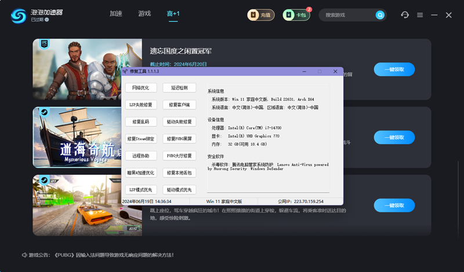The height and width of the screenshot is (272, 464).
Task: Click the 游戏公告 speaker icon
Action: point(25,255)
